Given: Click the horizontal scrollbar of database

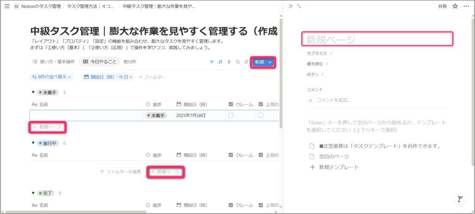Looking at the screenshot, I should tap(76, 212).
